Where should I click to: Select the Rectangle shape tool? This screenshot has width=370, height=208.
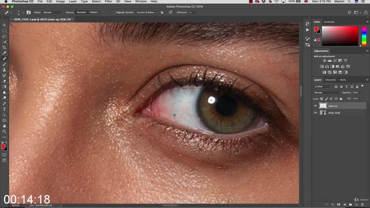4,120
